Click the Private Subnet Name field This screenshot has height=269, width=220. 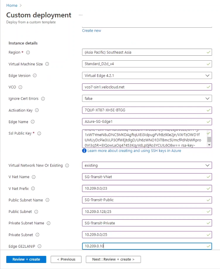point(147,223)
